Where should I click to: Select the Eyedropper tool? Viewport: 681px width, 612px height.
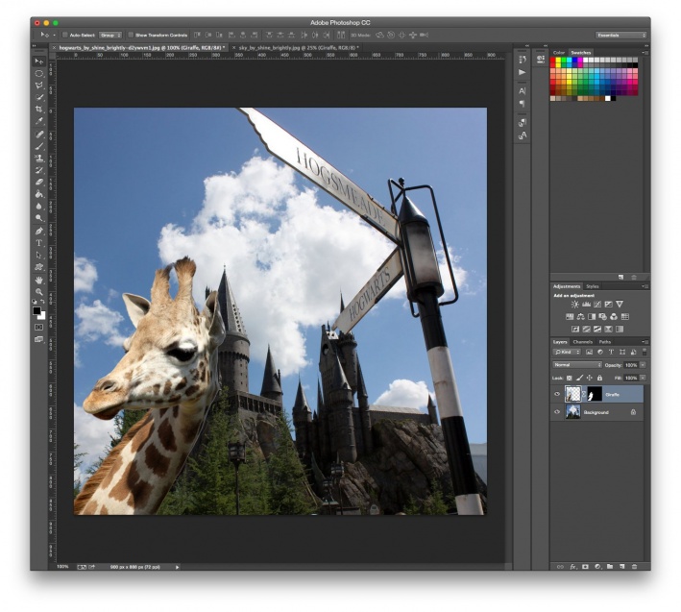pyautogui.click(x=39, y=121)
